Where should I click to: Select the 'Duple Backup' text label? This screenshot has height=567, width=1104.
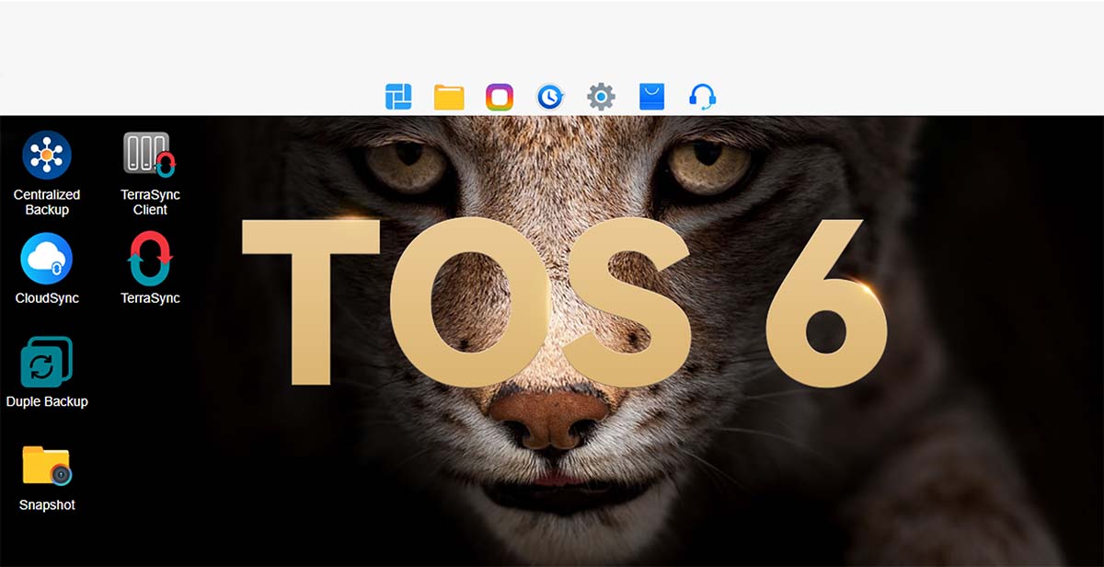tap(47, 401)
